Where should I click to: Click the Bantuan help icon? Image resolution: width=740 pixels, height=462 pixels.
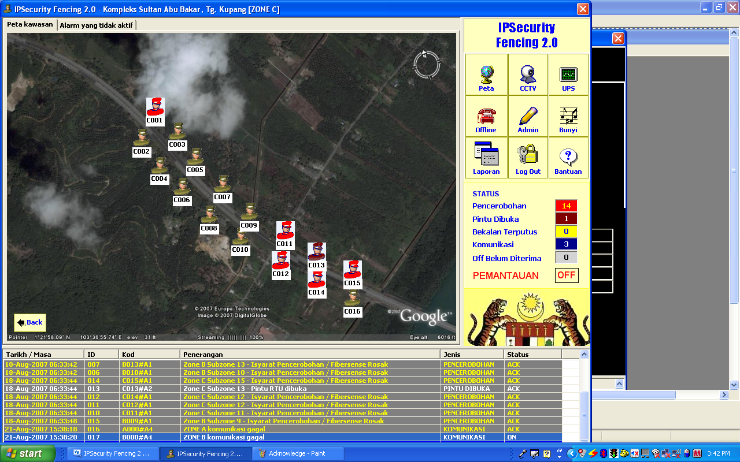point(568,158)
